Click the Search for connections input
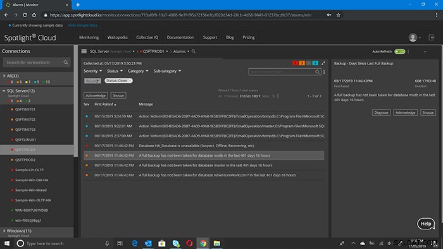Image resolution: width=443 pixels, height=249 pixels. click(x=36, y=63)
